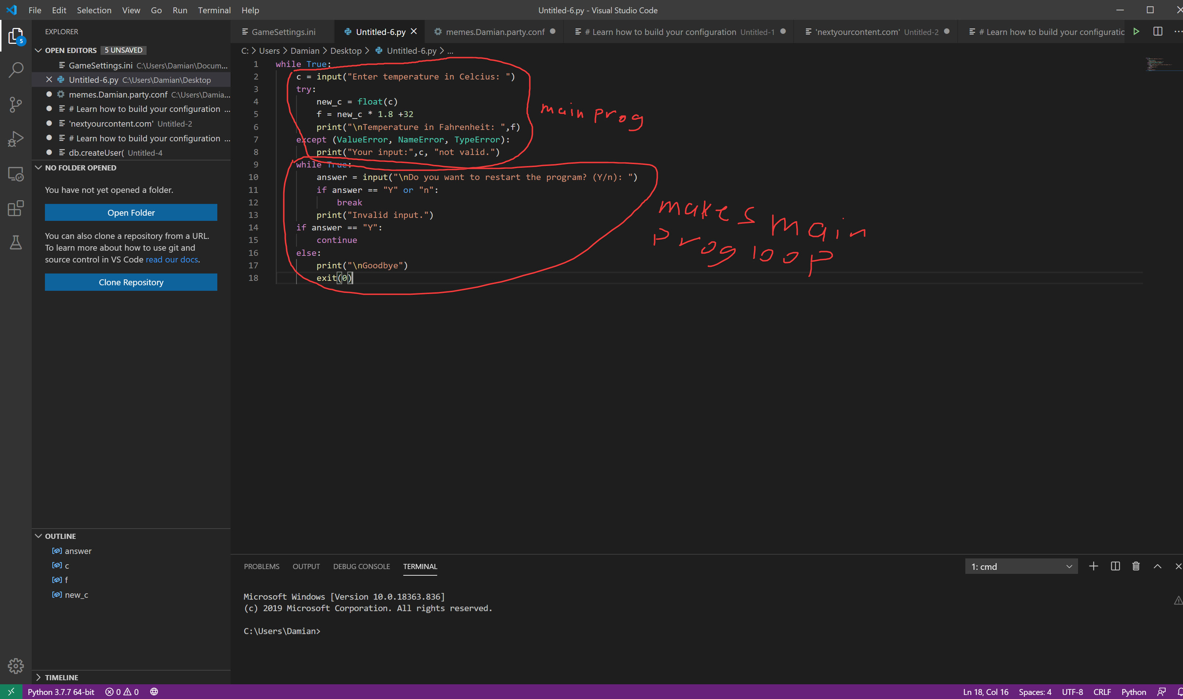Image resolution: width=1183 pixels, height=699 pixels.
Task: Open the Terminal menu
Action: pyautogui.click(x=214, y=10)
